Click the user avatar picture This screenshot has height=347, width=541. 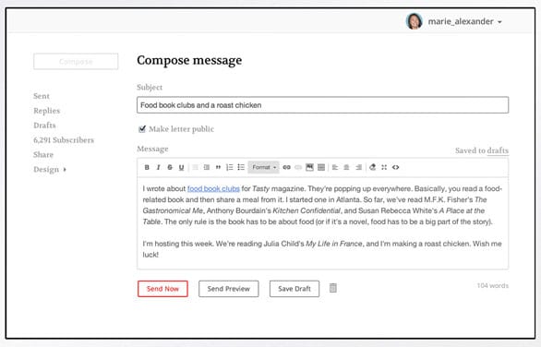coord(415,21)
